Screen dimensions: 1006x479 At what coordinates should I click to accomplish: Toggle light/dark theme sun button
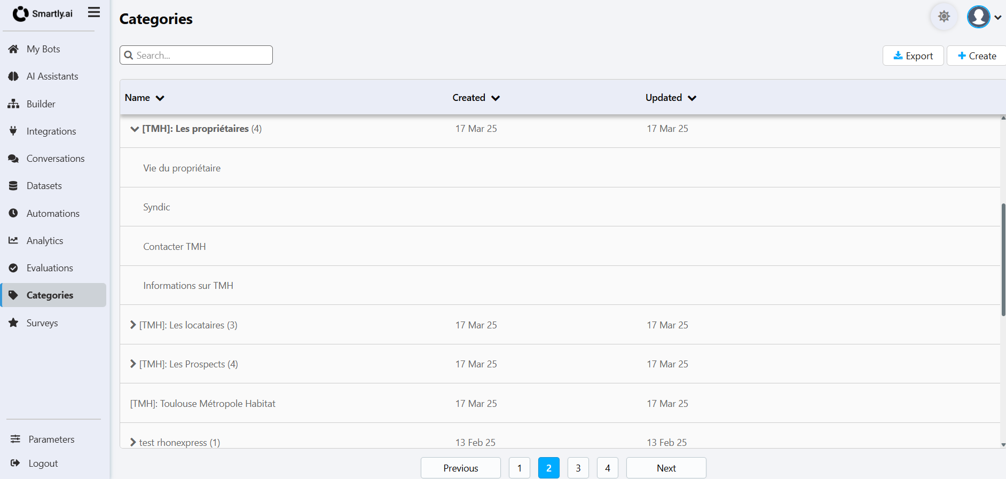click(x=944, y=17)
